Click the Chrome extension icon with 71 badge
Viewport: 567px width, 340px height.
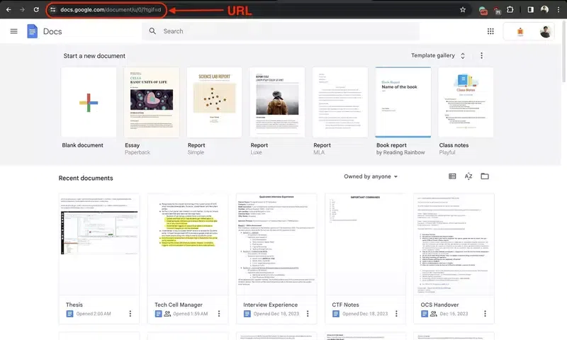(x=498, y=11)
